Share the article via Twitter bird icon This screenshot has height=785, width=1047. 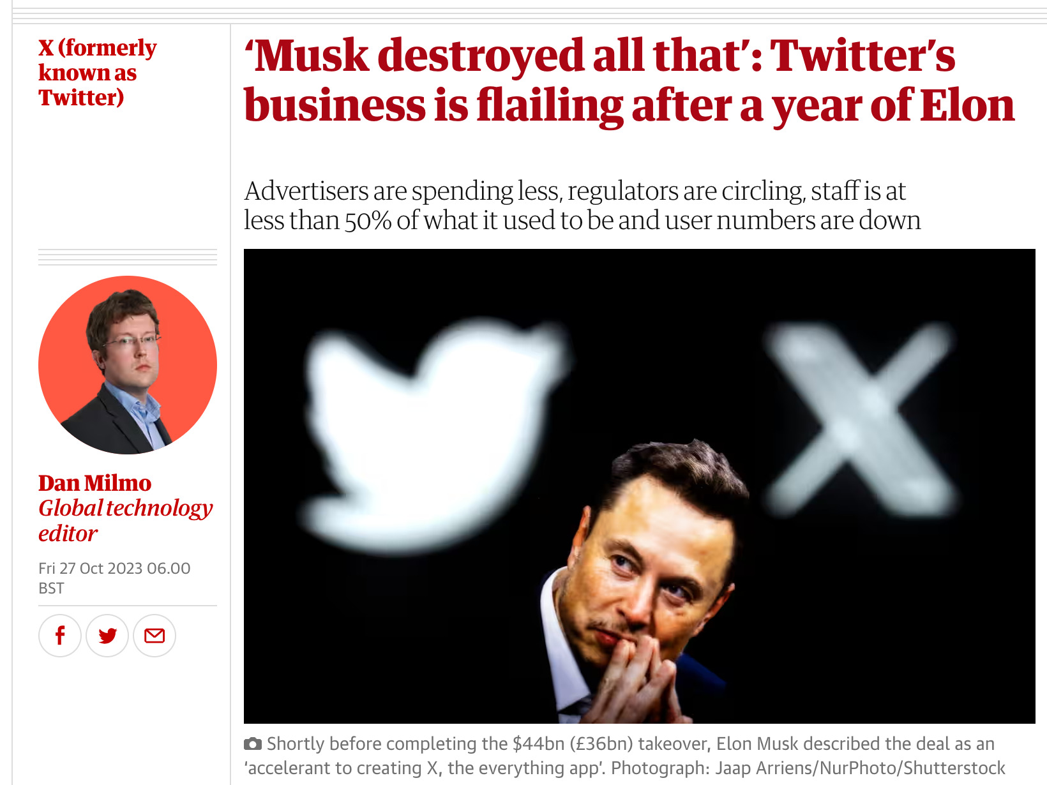(x=107, y=636)
